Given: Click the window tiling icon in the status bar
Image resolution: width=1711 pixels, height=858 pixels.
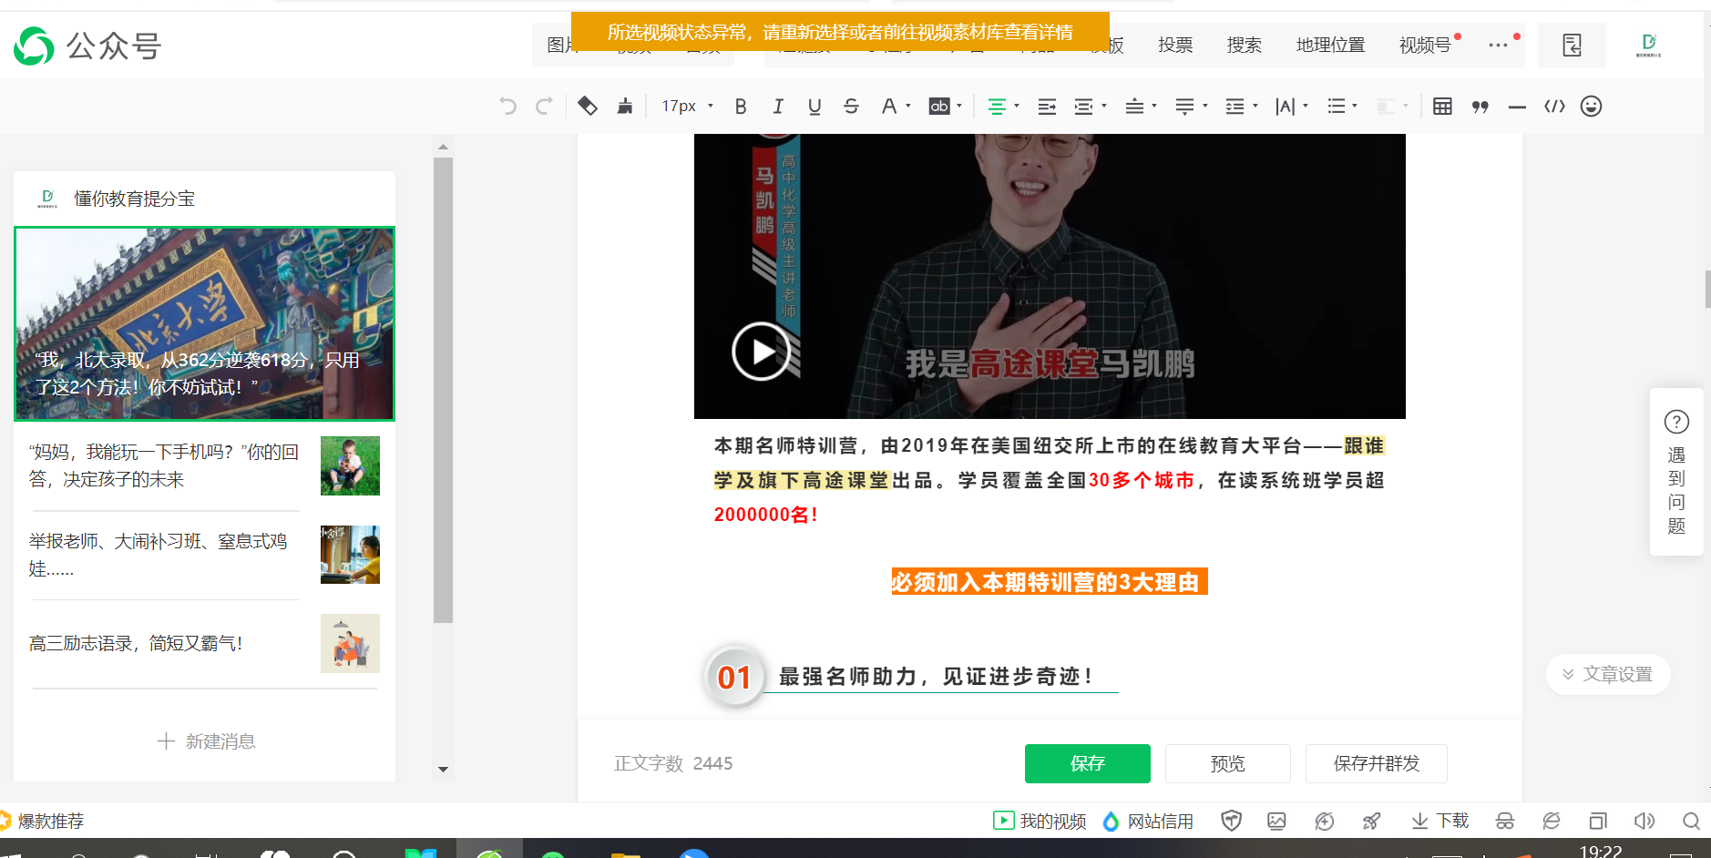Looking at the screenshot, I should 1598,822.
